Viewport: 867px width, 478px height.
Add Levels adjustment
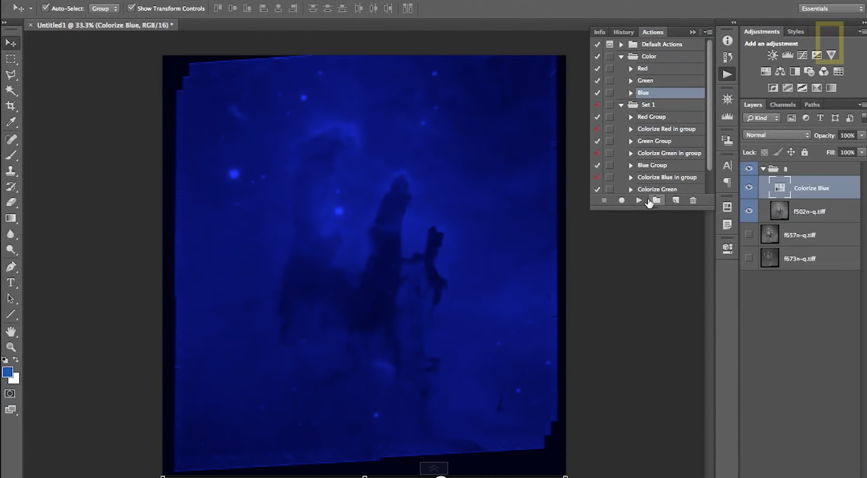(x=787, y=55)
